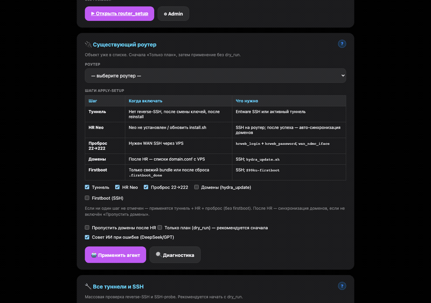Uncheck the Туннель checkbox
431x303 pixels.
click(x=87, y=187)
